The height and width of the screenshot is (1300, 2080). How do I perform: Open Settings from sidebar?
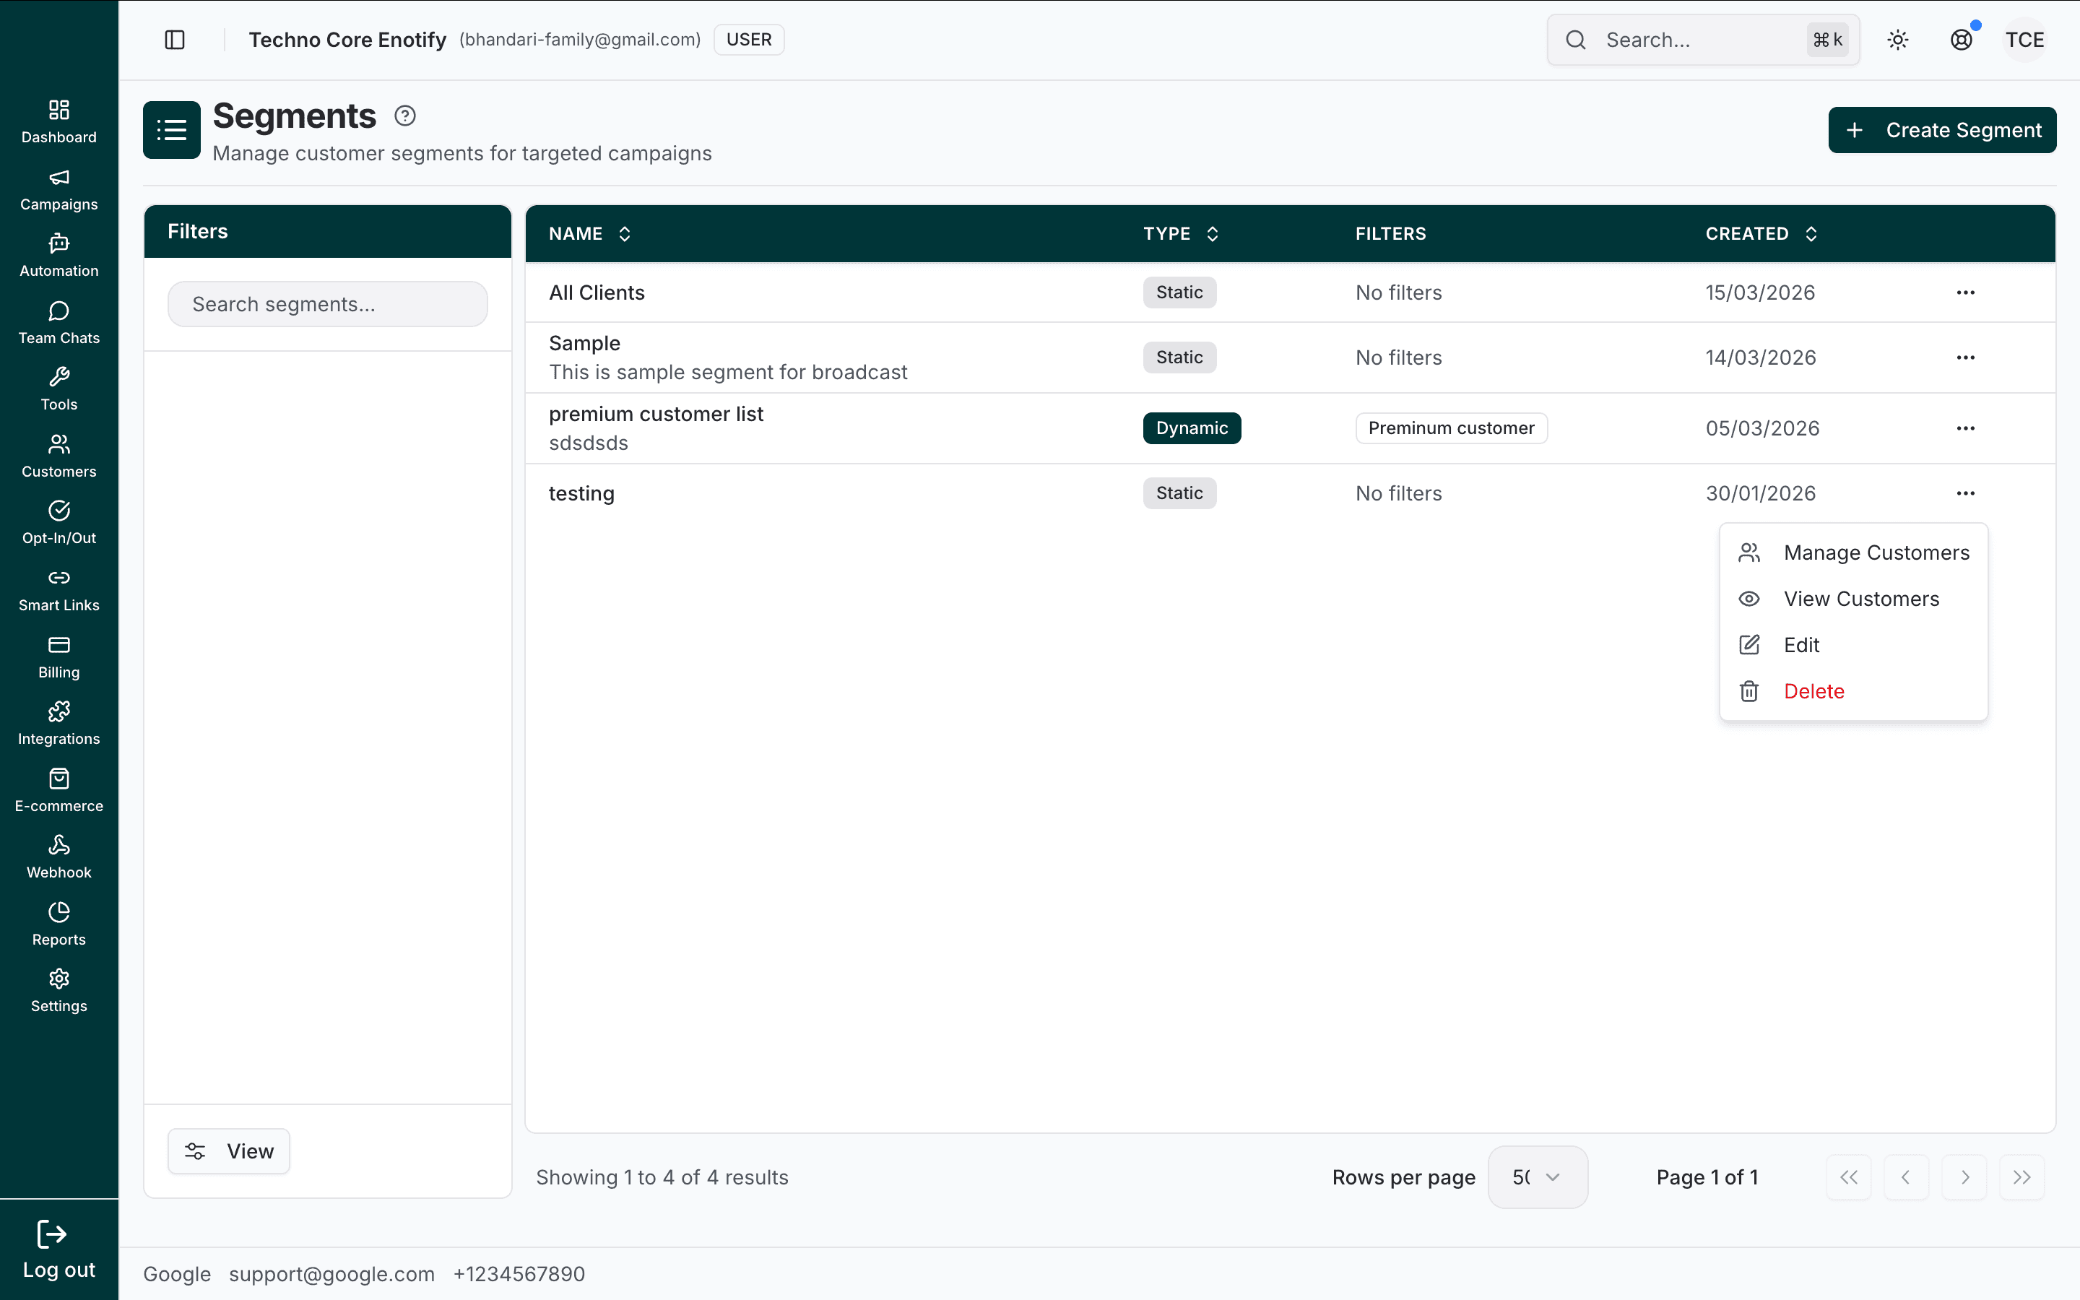[x=58, y=992]
